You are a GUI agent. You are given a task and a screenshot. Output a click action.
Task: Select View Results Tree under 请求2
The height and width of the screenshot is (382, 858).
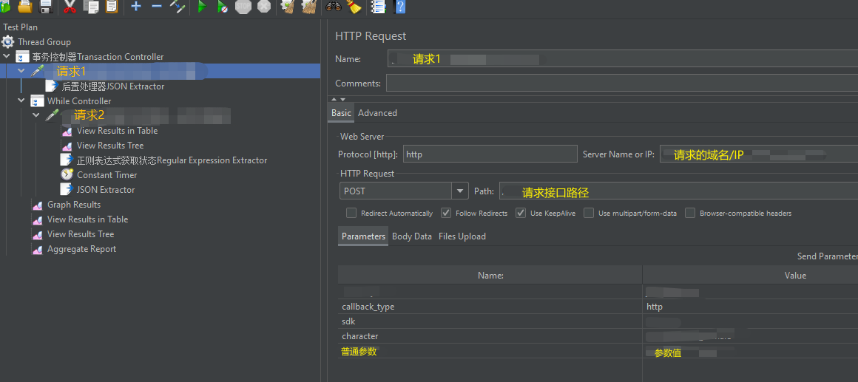(110, 146)
